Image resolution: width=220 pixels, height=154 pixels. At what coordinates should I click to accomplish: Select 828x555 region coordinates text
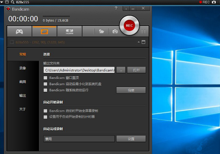coord(40,42)
